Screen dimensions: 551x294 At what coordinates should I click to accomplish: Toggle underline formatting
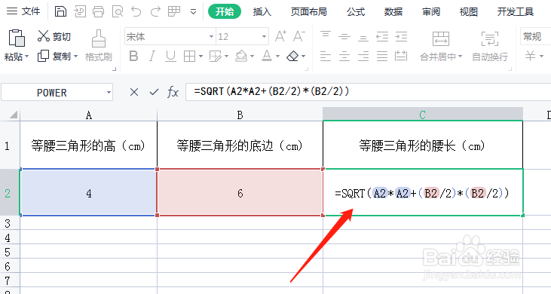click(171, 56)
